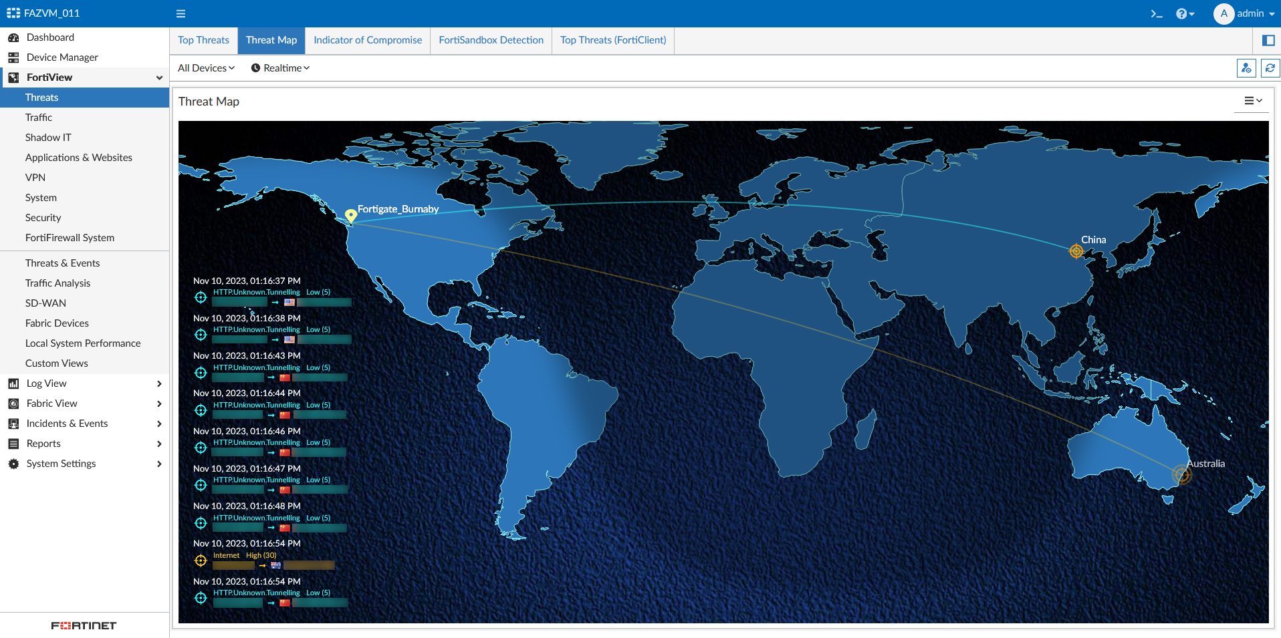Open the Help question-mark icon
The image size is (1281, 638).
click(x=1182, y=13)
